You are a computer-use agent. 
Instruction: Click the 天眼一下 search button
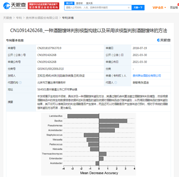pyautogui.click(x=138, y=7)
